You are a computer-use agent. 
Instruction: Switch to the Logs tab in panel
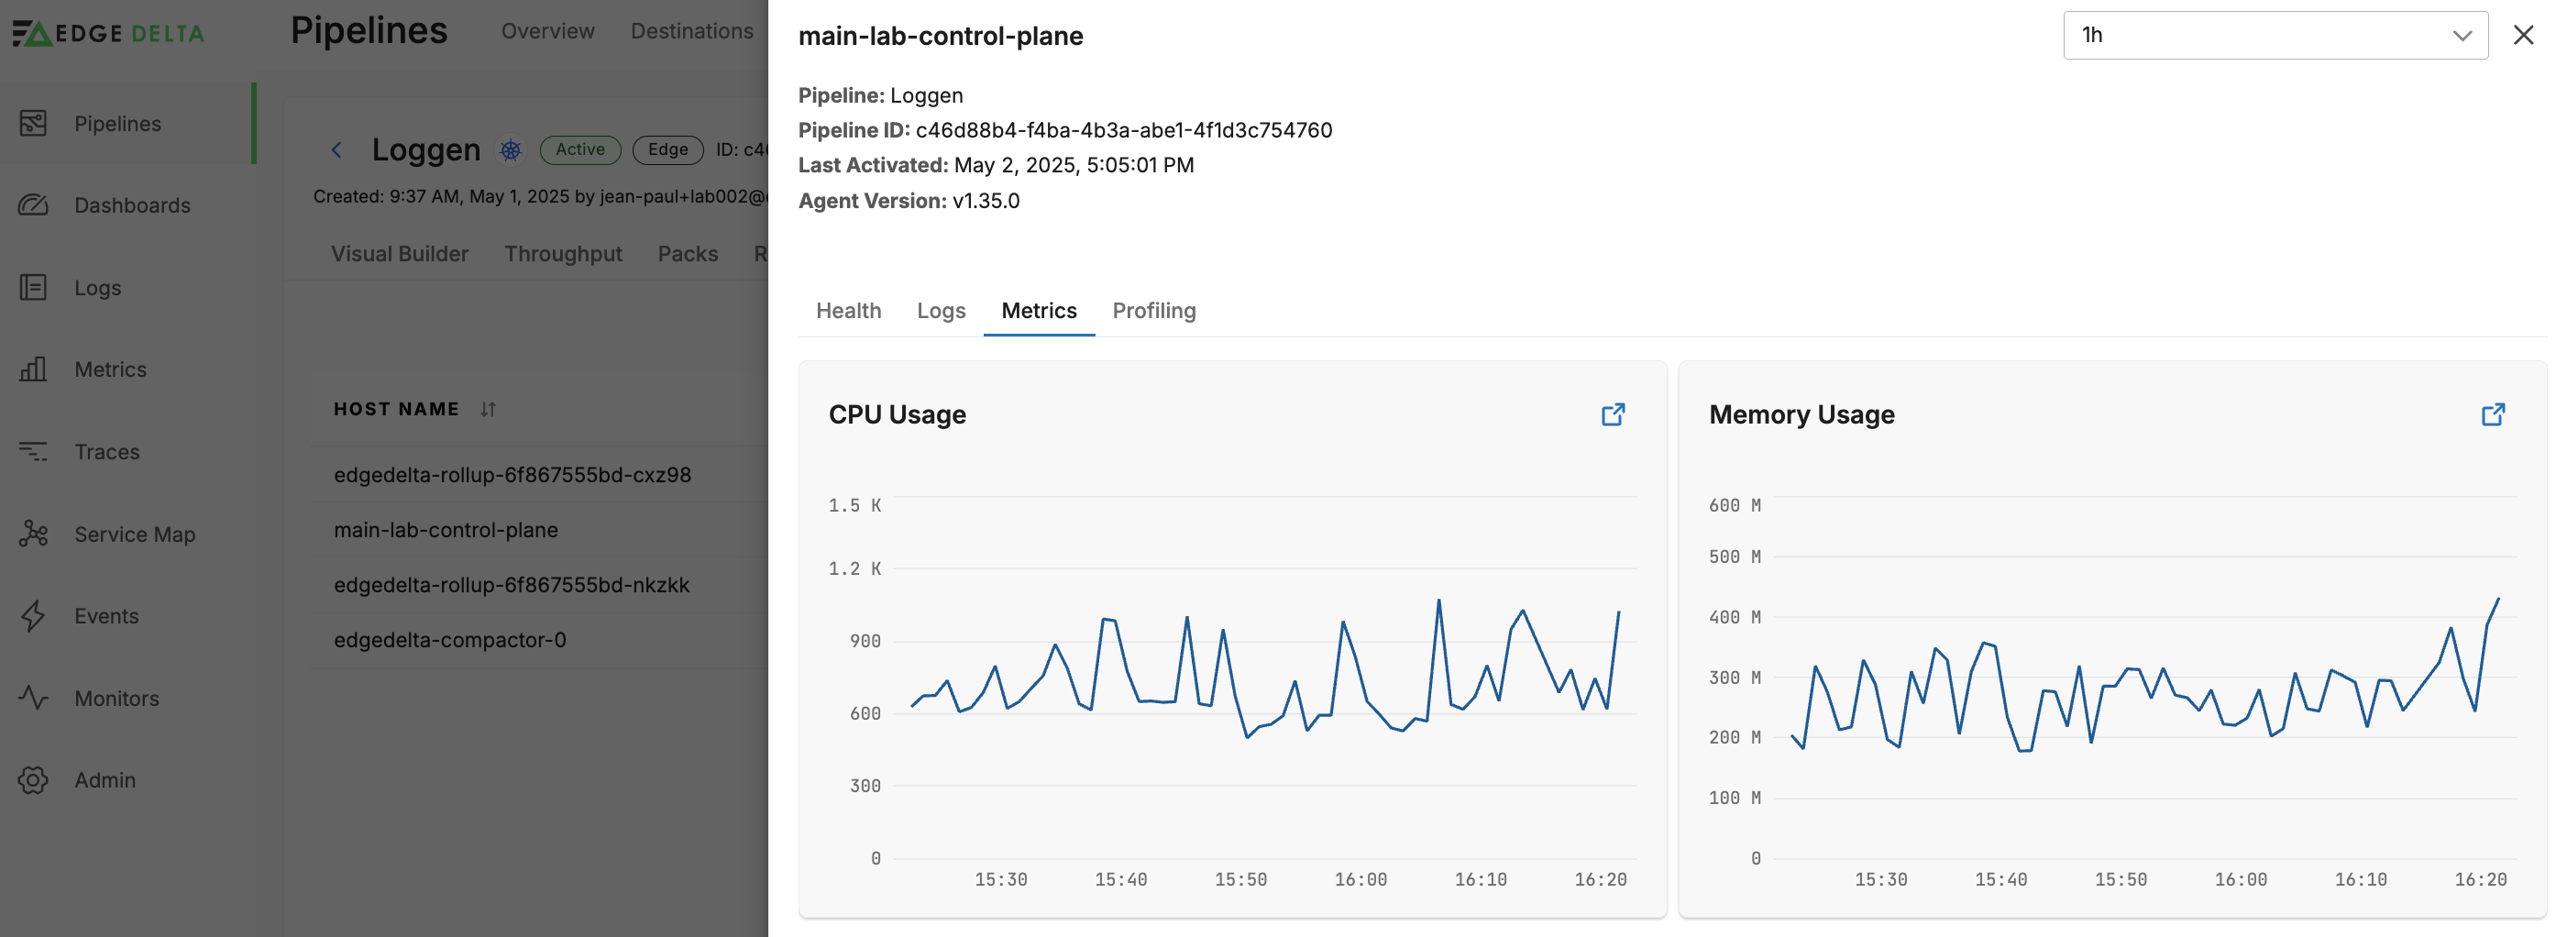click(941, 311)
